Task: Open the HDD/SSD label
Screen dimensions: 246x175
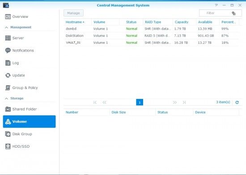Action: point(21,146)
